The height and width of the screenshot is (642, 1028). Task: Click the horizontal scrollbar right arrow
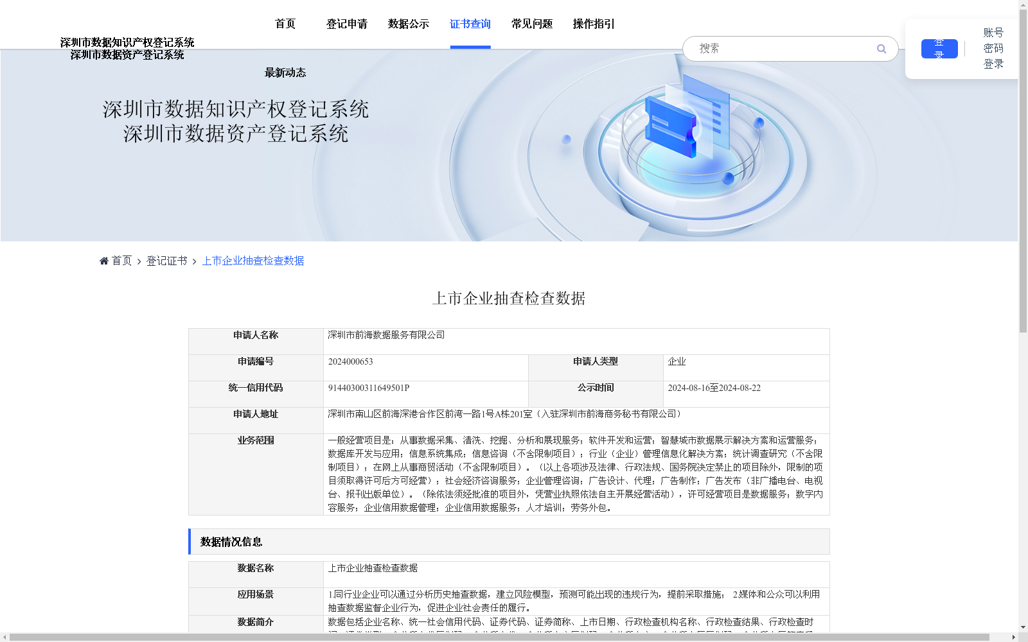tap(1014, 637)
